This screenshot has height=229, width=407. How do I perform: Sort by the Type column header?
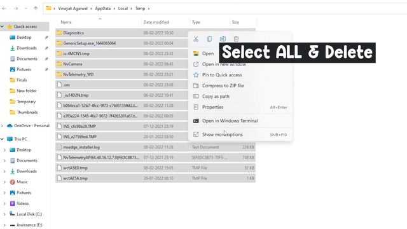(196, 22)
